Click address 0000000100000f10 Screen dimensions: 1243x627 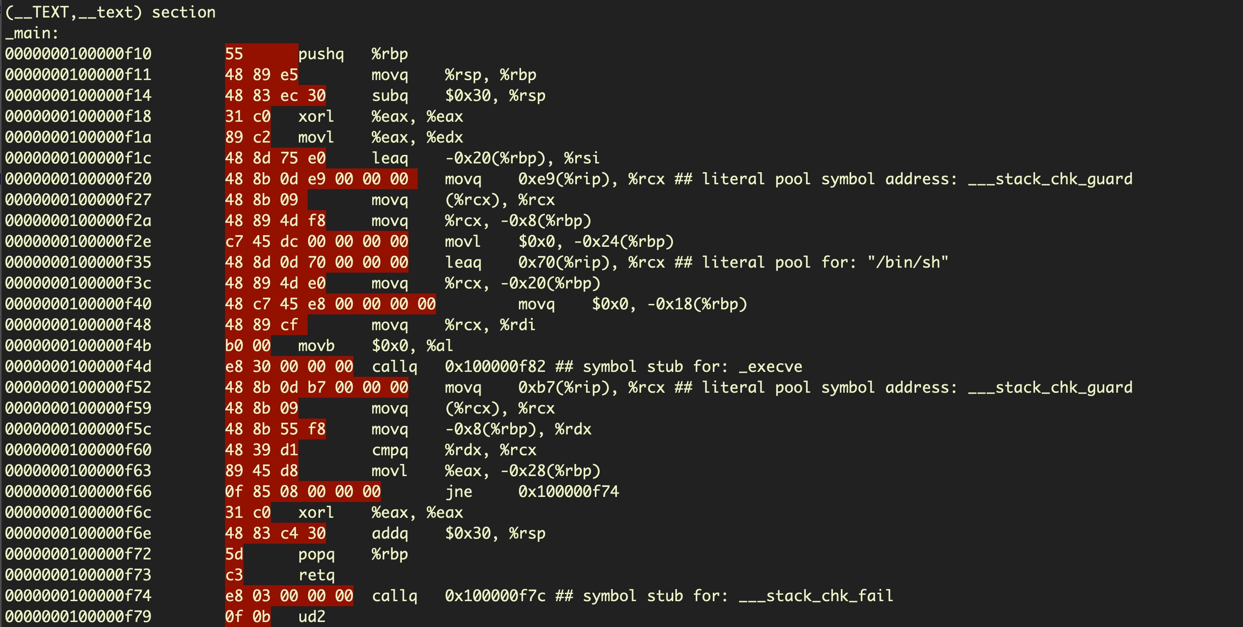(78, 54)
